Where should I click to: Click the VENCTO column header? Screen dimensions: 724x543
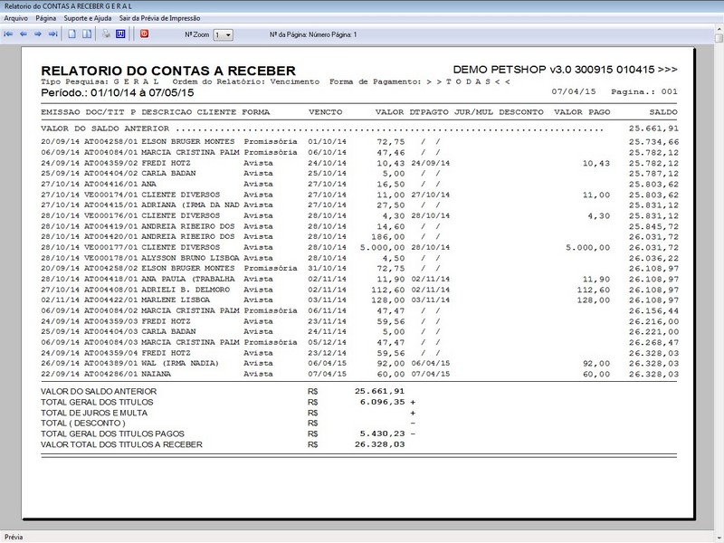click(x=326, y=112)
